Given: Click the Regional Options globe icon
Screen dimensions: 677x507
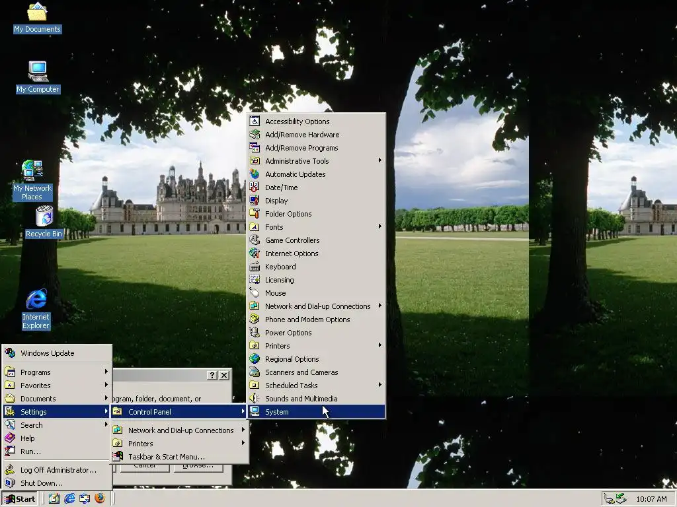Looking at the screenshot, I should pyautogui.click(x=255, y=359).
